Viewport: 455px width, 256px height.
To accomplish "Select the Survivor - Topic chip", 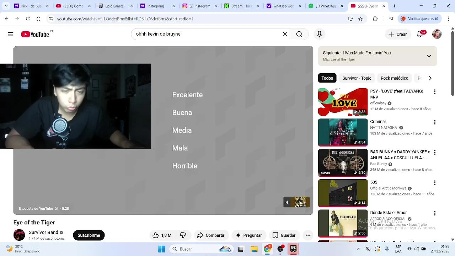I will 357,78.
